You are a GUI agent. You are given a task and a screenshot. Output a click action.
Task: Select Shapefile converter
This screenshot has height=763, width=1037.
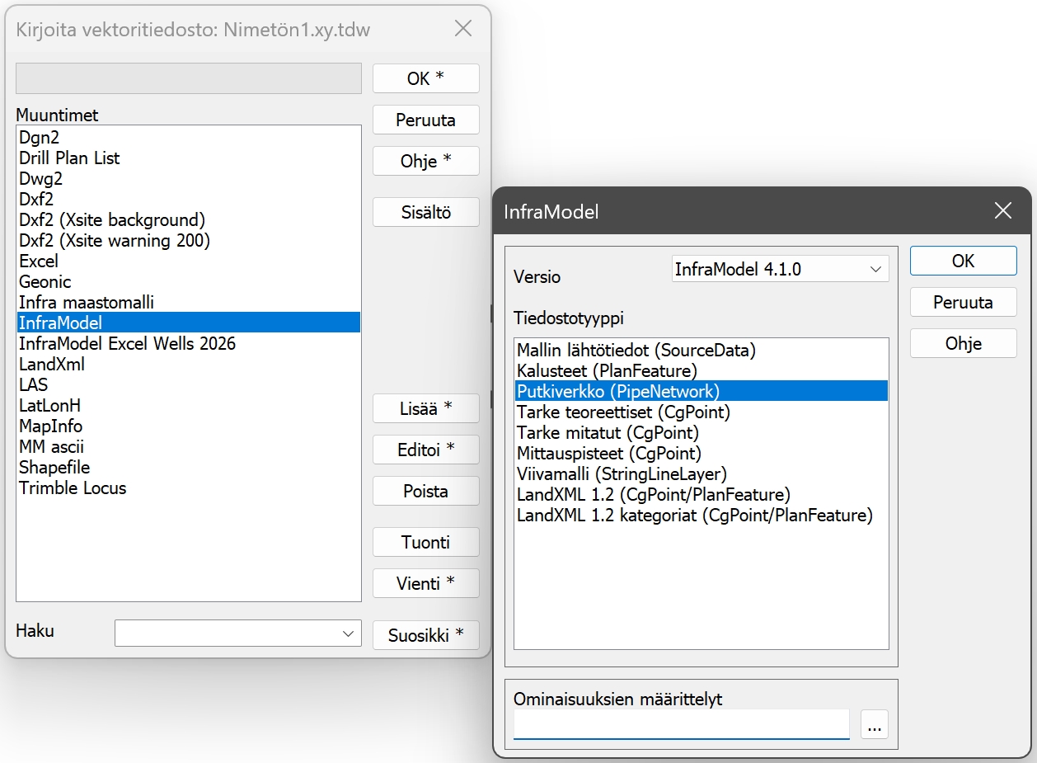tap(189, 467)
